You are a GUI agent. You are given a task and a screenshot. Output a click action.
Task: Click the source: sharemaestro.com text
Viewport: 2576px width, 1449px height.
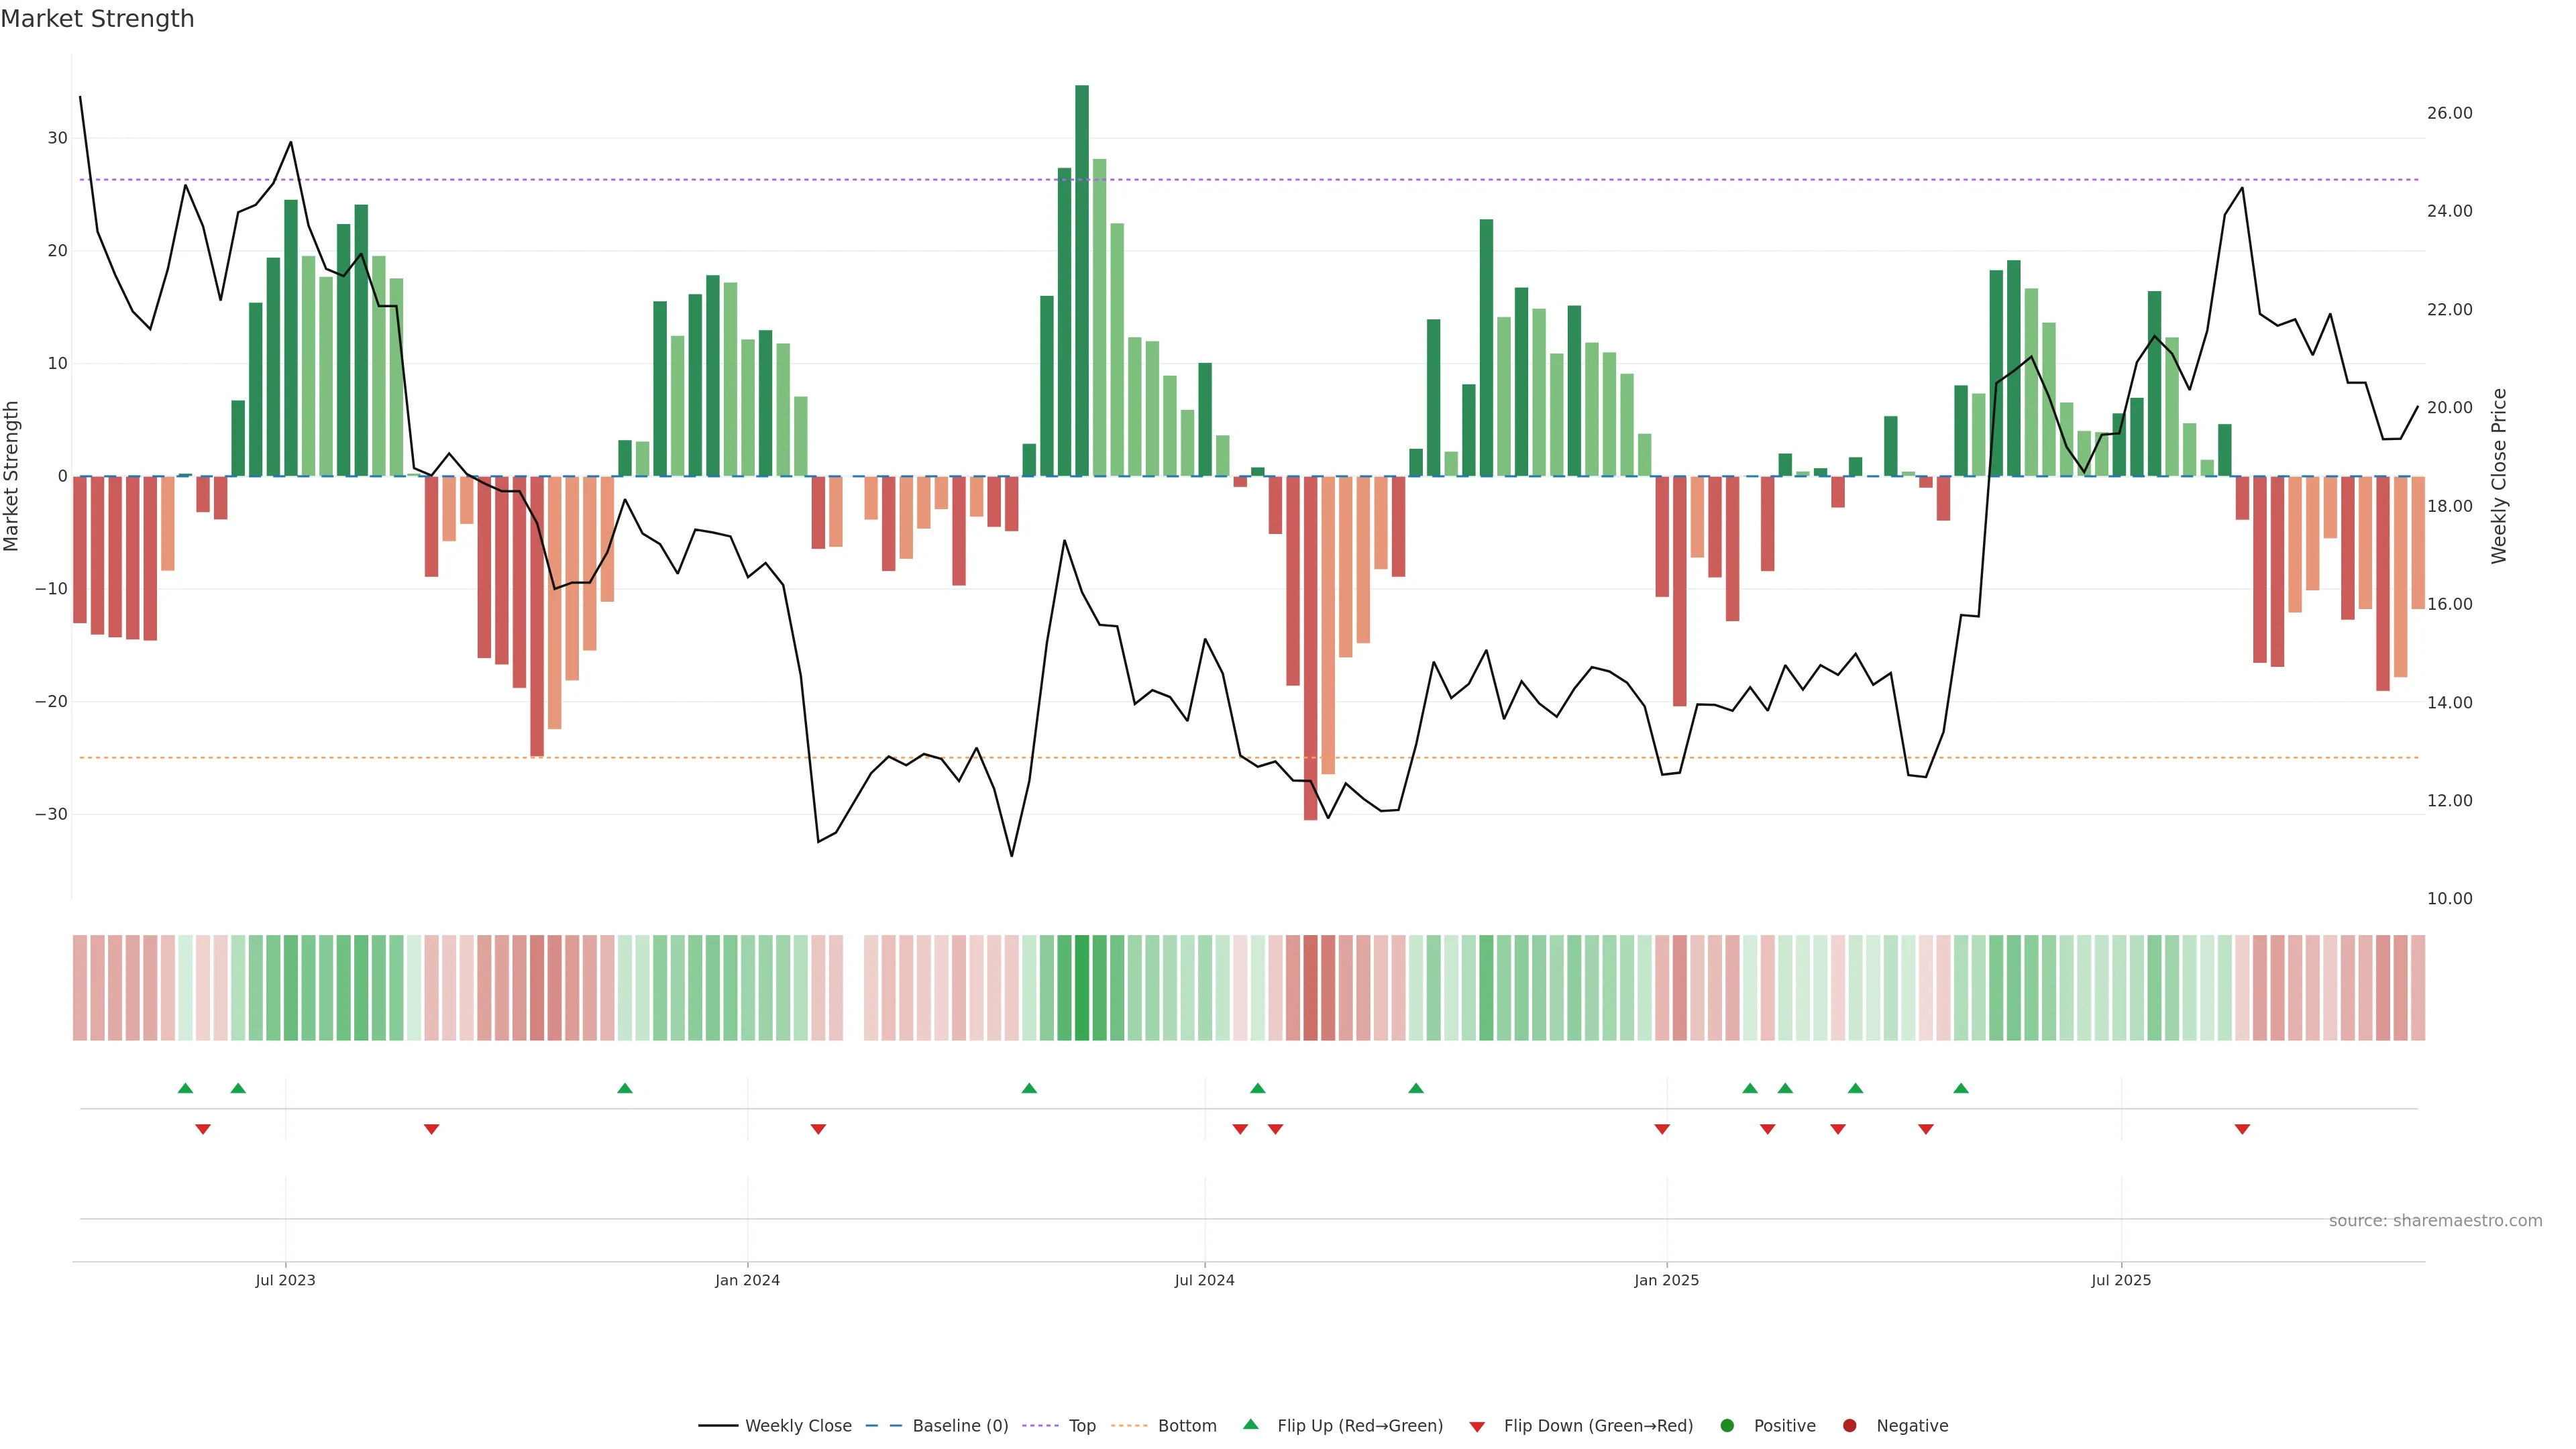2435,1220
